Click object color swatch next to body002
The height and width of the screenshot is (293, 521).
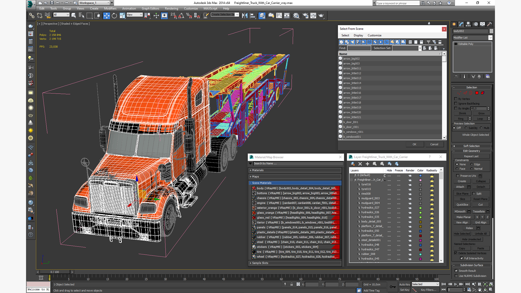coord(491,31)
